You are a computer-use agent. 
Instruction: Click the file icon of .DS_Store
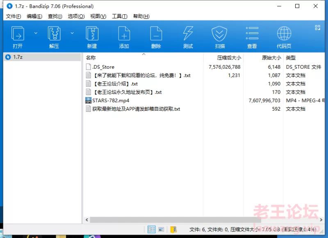click(x=89, y=67)
